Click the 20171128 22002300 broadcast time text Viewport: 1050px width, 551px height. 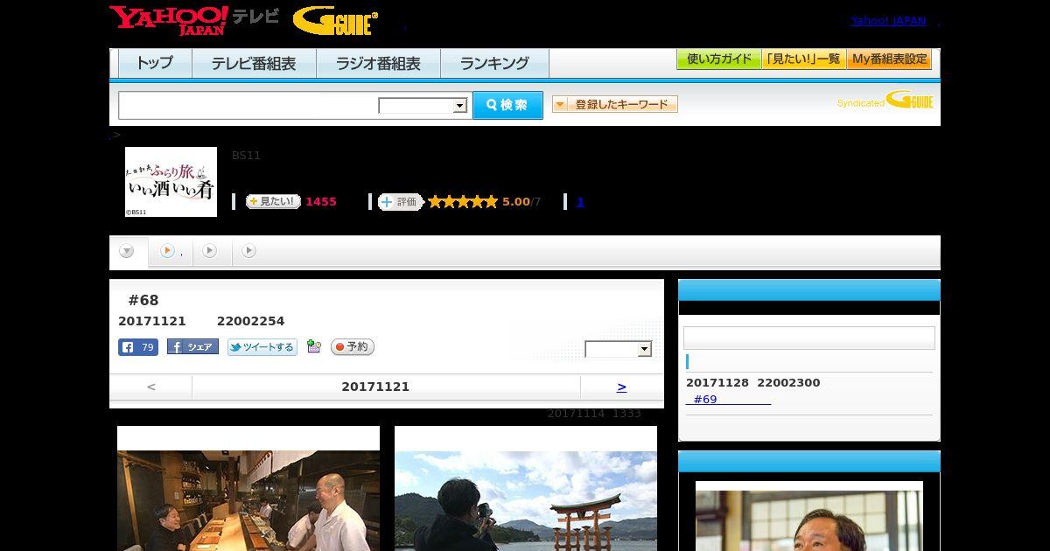coord(753,383)
